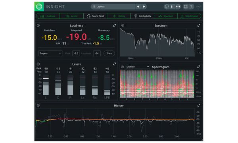The height and width of the screenshot is (143, 238).
Task: Click the R channel level meter
Action: (x=70, y=85)
